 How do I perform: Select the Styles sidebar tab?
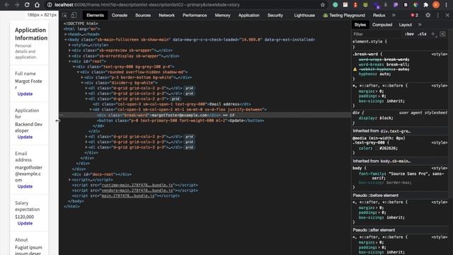[x=360, y=25]
